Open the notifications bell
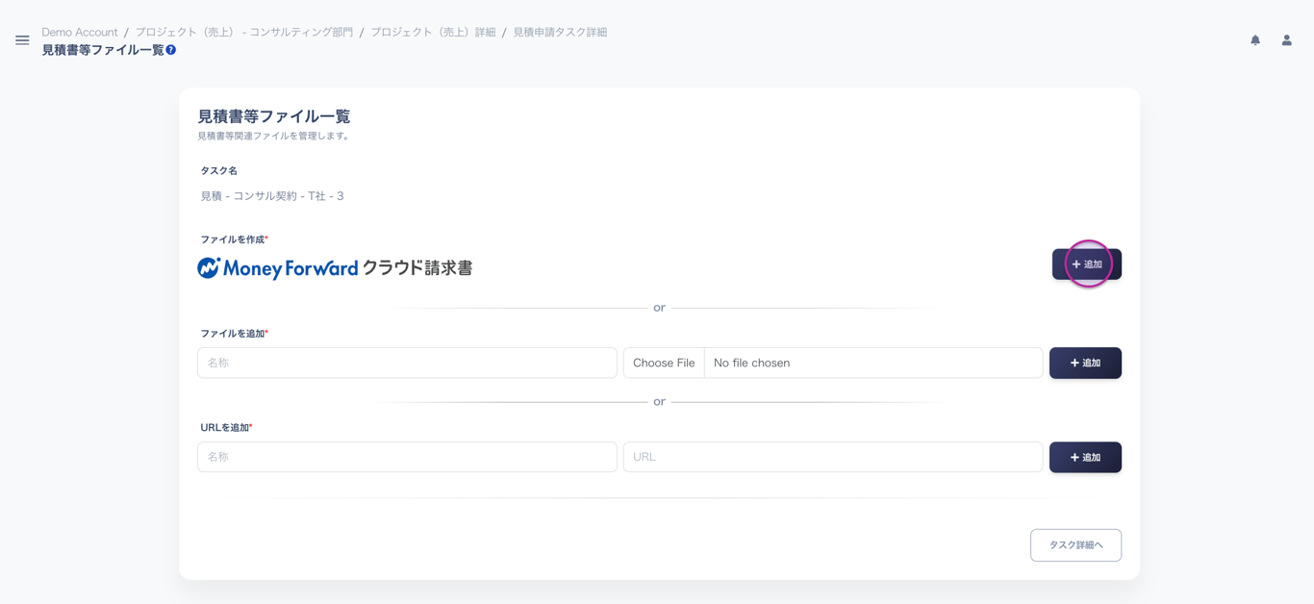 pos(1255,40)
